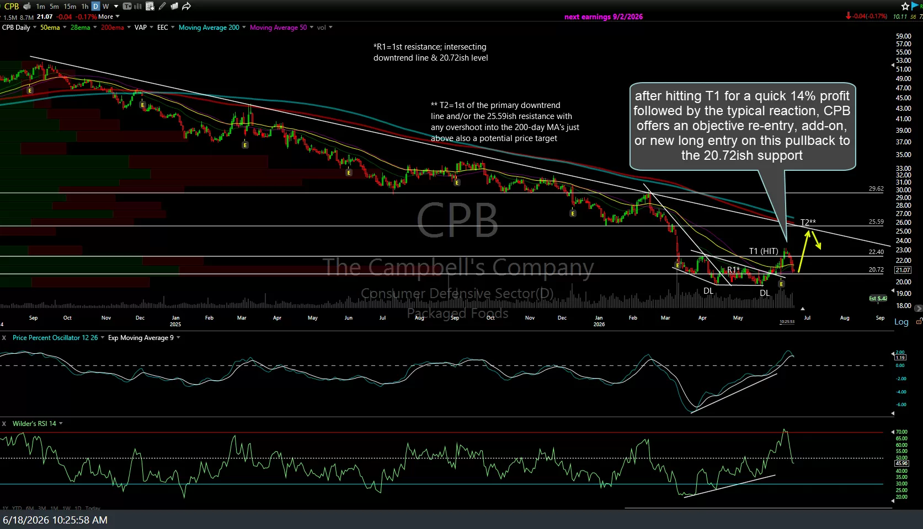Click the R1 resistance definition note
Image resolution: width=923 pixels, height=529 pixels.
point(430,52)
